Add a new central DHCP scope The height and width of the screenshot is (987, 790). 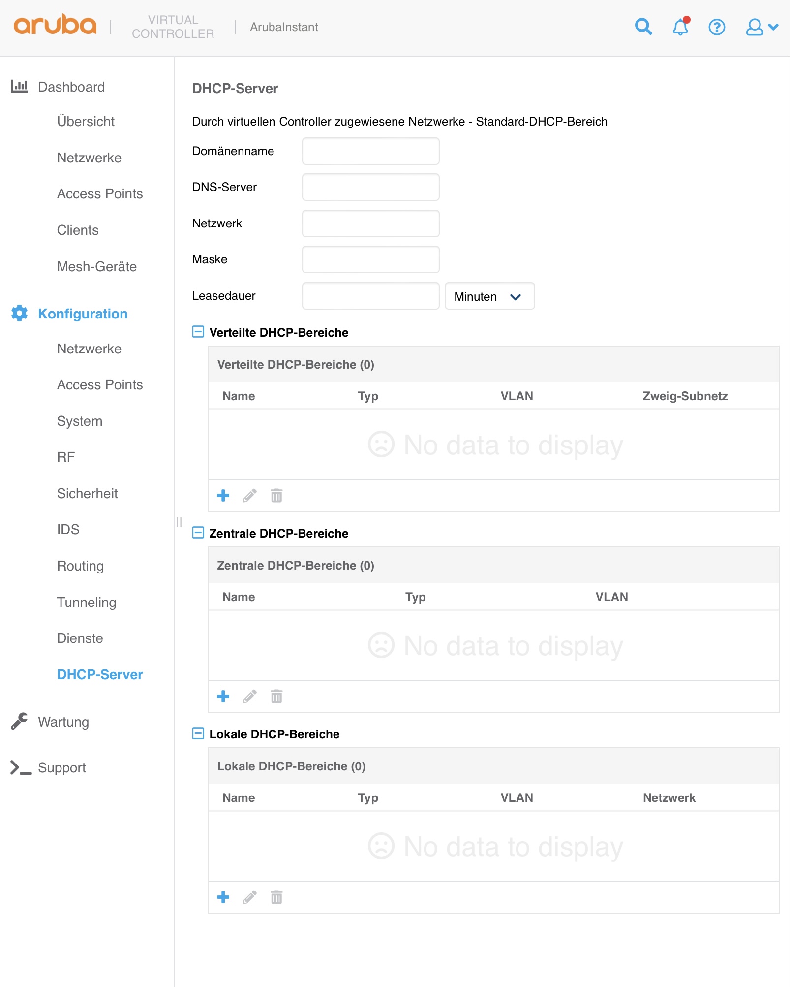click(223, 697)
